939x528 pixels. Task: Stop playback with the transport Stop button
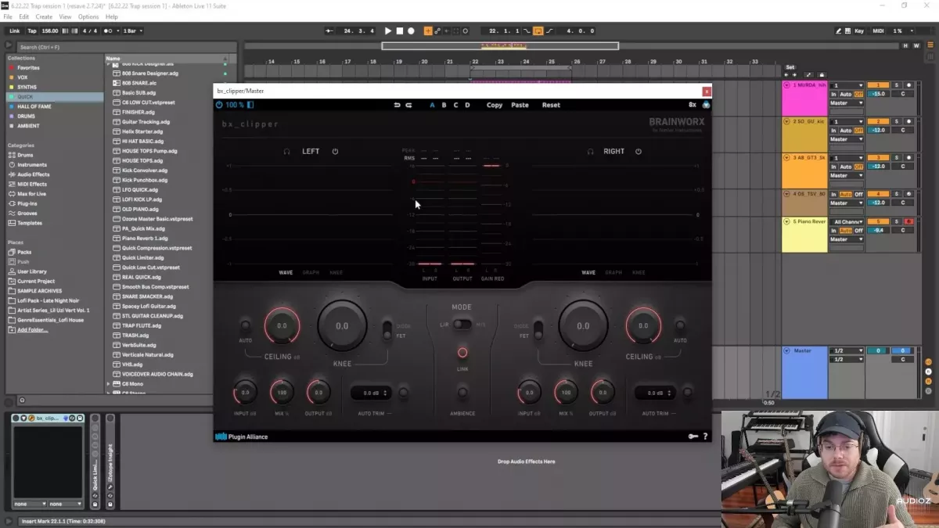(399, 31)
